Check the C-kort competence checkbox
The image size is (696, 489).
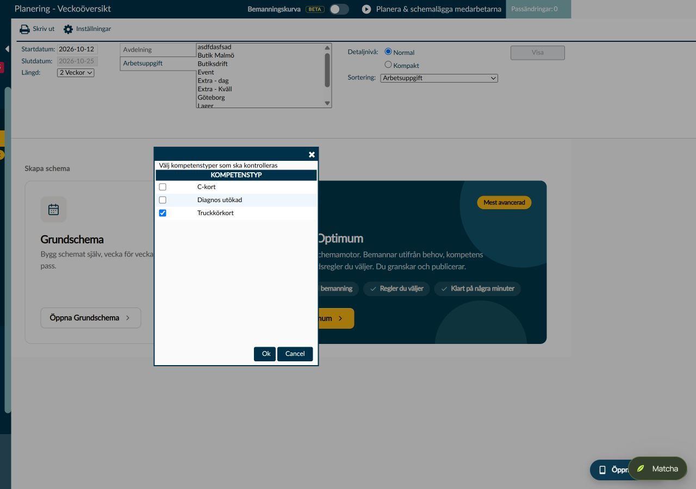pyautogui.click(x=163, y=187)
